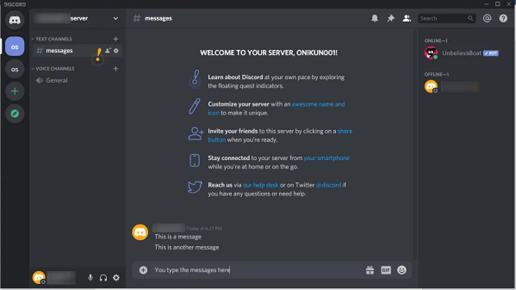Viewport: 516px width, 290px height.
Task: Open Explore Public Servers with the compass icon
Action: 15,114
